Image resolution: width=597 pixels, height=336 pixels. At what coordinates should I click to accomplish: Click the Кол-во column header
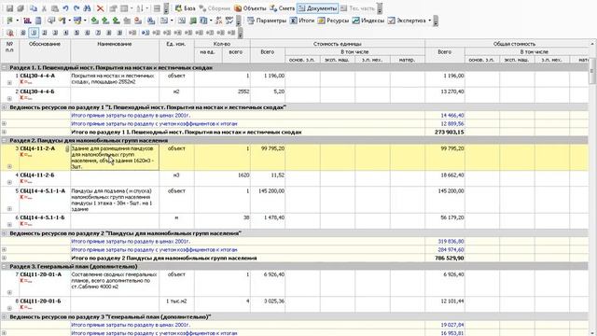click(222, 44)
